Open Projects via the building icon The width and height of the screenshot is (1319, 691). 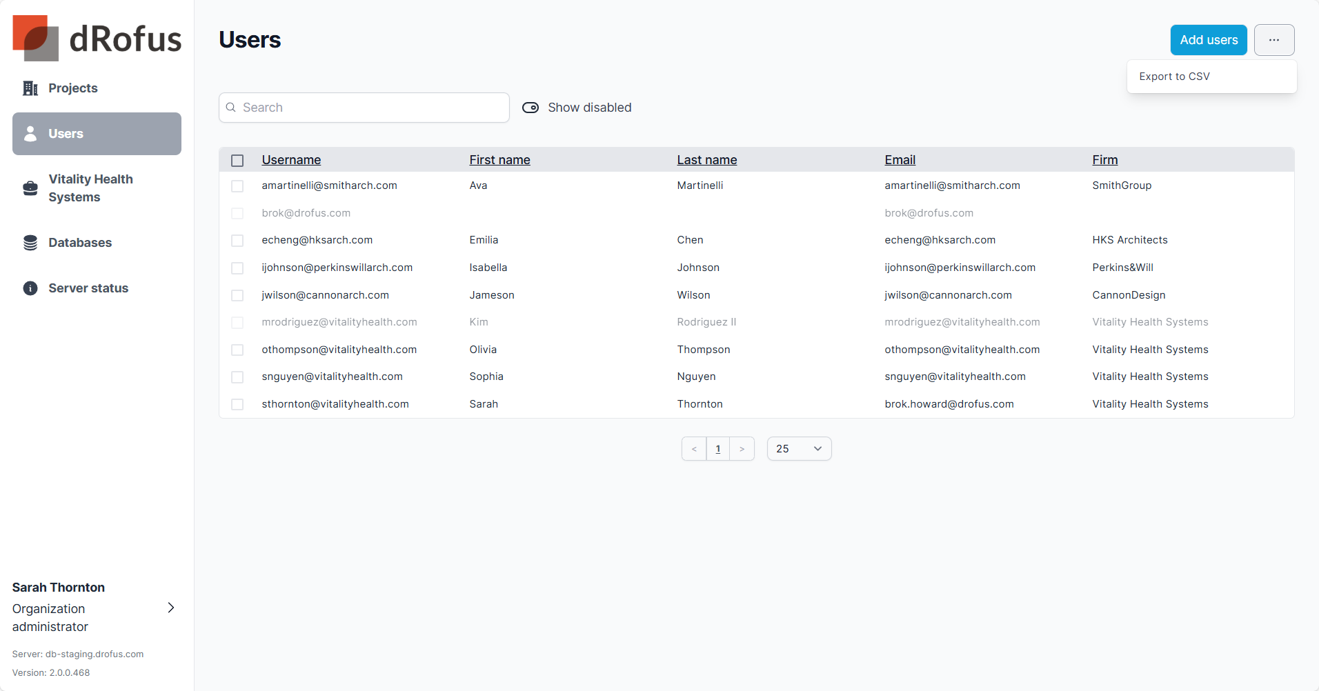tap(30, 88)
